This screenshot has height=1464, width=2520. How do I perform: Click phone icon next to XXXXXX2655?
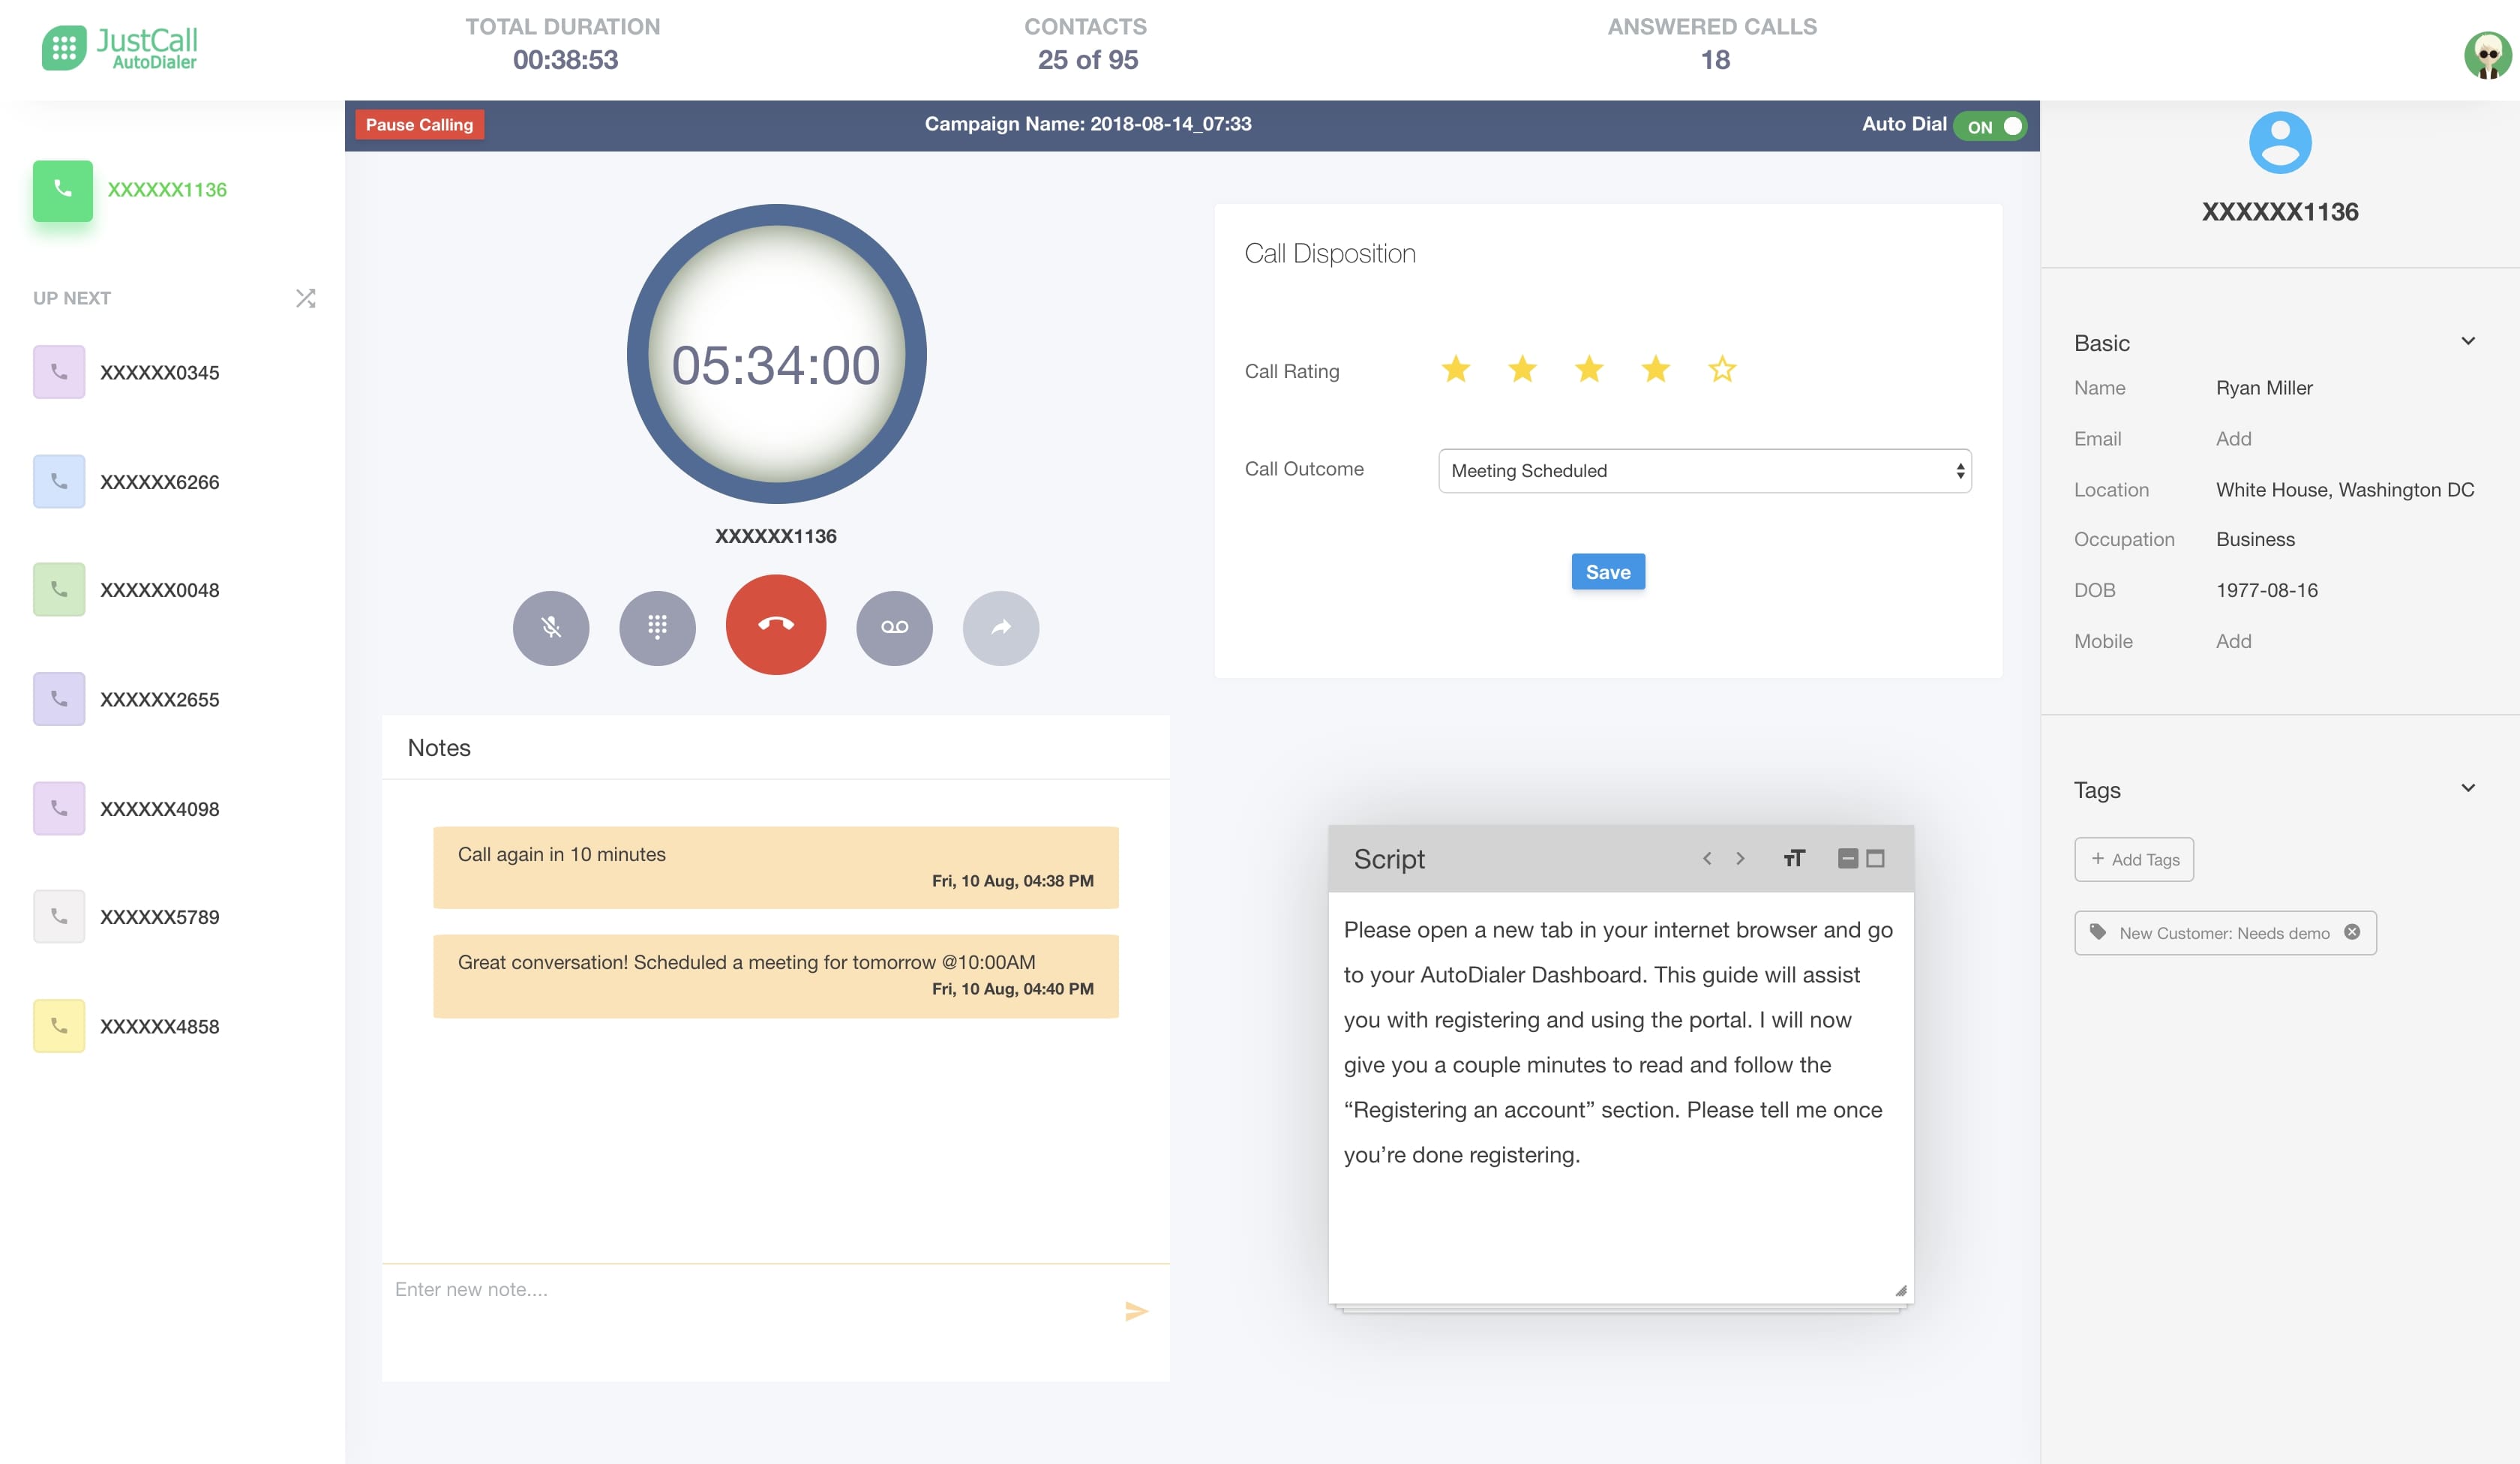tap(59, 698)
